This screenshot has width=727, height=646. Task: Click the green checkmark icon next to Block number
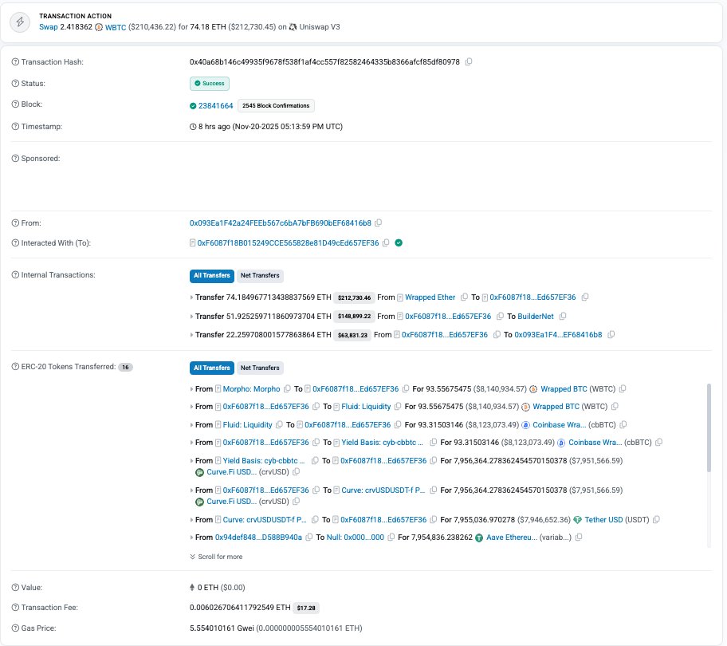coord(192,105)
